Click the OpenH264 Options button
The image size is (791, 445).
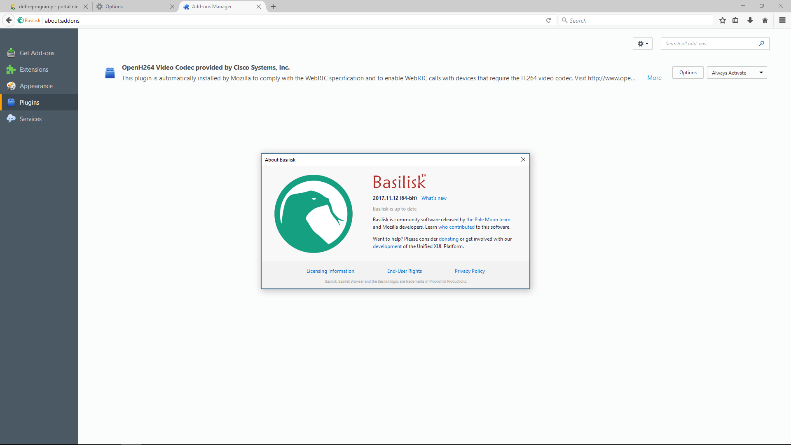(x=688, y=73)
